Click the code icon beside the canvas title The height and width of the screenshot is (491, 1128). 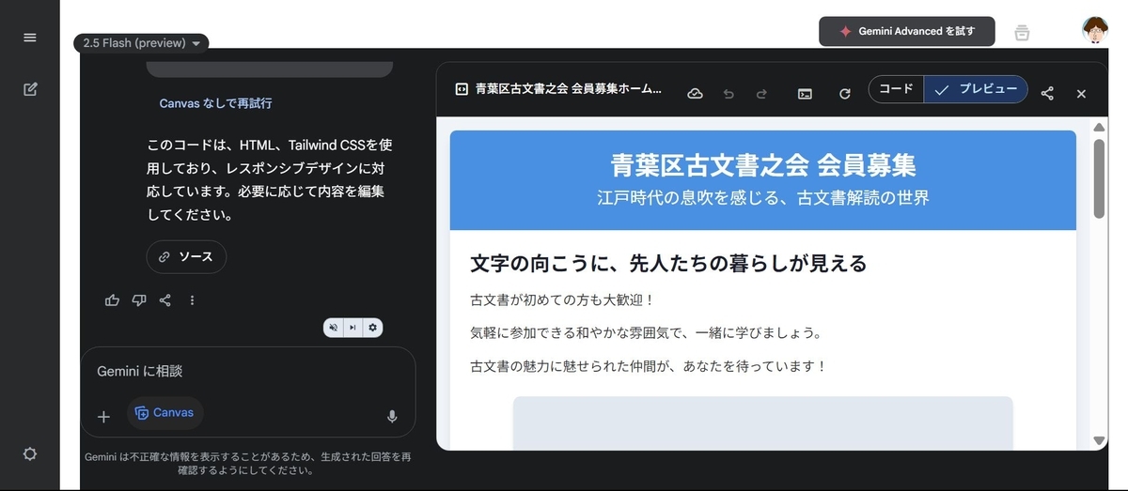coord(462,90)
